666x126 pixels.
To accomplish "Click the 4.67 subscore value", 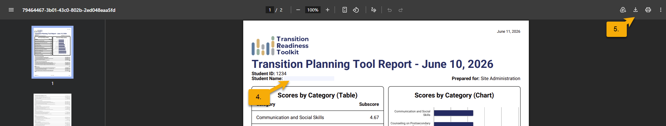I will point(374,117).
